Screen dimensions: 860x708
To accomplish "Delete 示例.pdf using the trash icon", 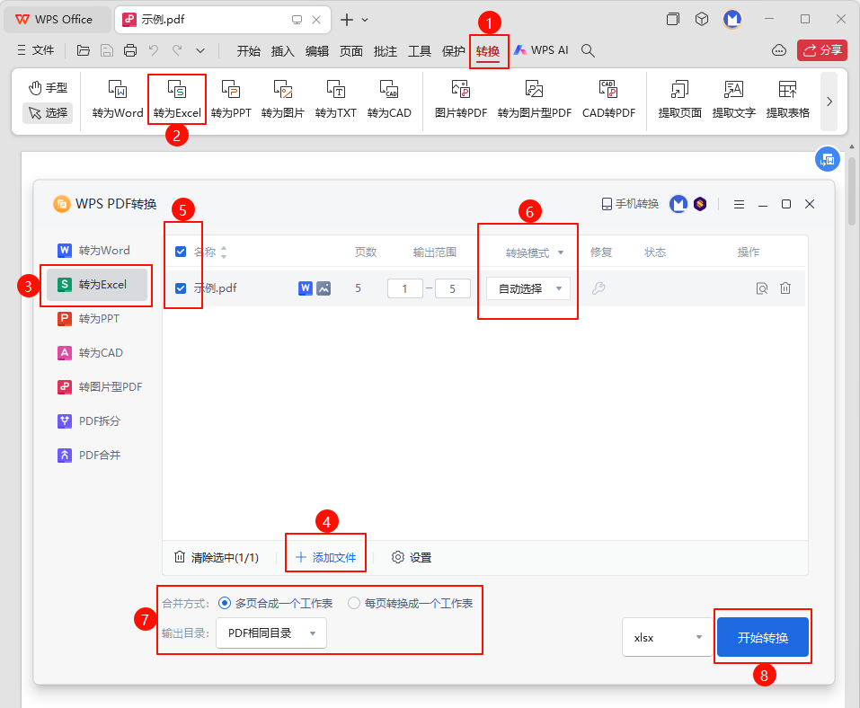I will 785,288.
